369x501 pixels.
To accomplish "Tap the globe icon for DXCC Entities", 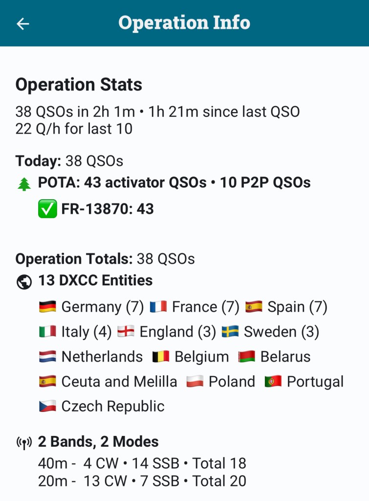I will pos(23,281).
